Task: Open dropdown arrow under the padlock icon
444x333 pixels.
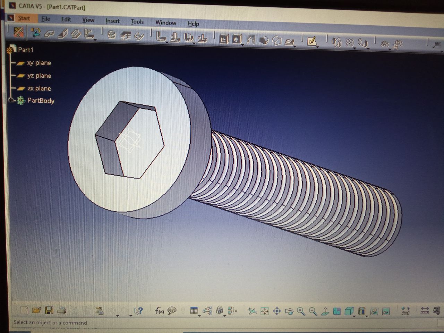Action: 224,316
